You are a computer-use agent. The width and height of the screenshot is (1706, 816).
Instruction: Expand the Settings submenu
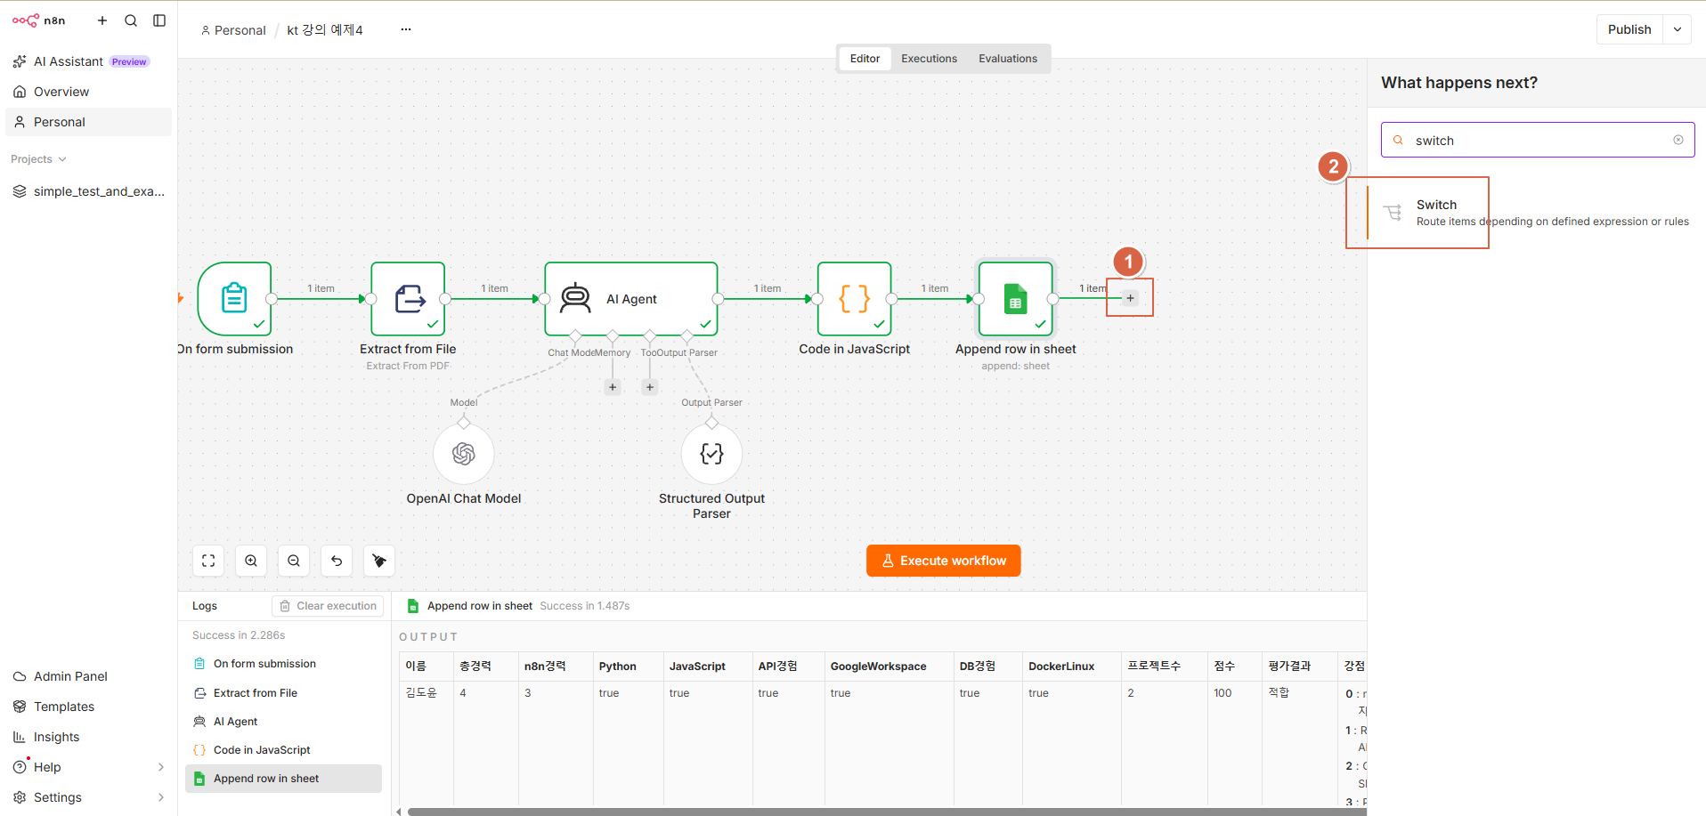click(161, 797)
